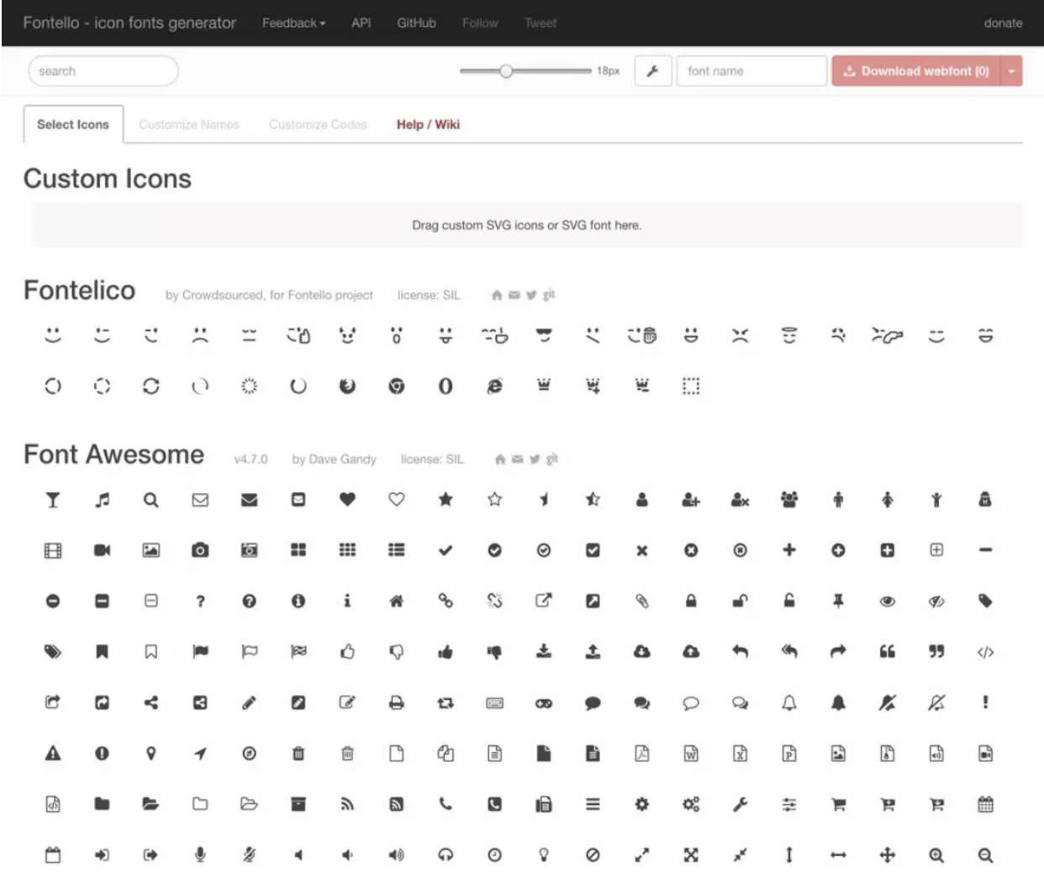The image size is (1044, 889).
Task: Switch to the Select Icons tab
Action: (x=73, y=124)
